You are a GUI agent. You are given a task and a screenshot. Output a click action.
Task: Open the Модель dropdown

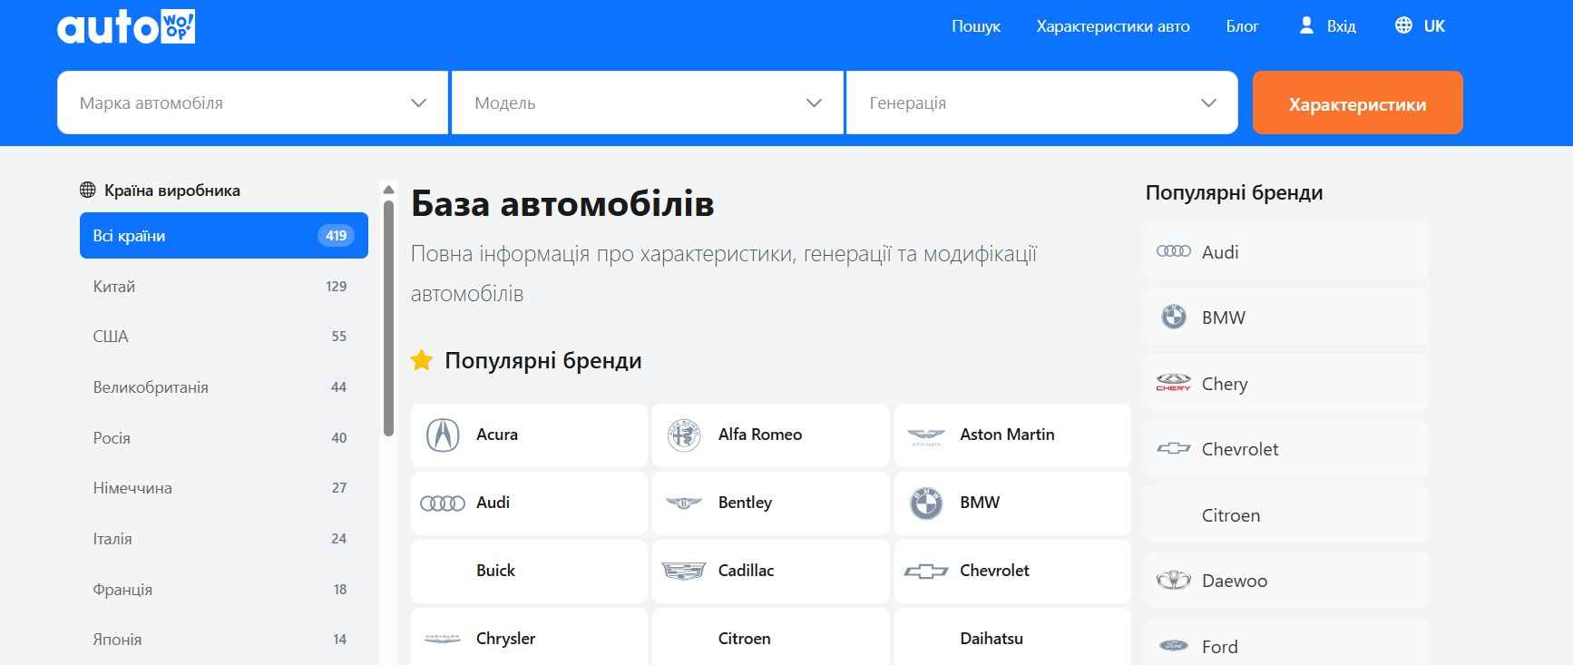[x=648, y=103]
